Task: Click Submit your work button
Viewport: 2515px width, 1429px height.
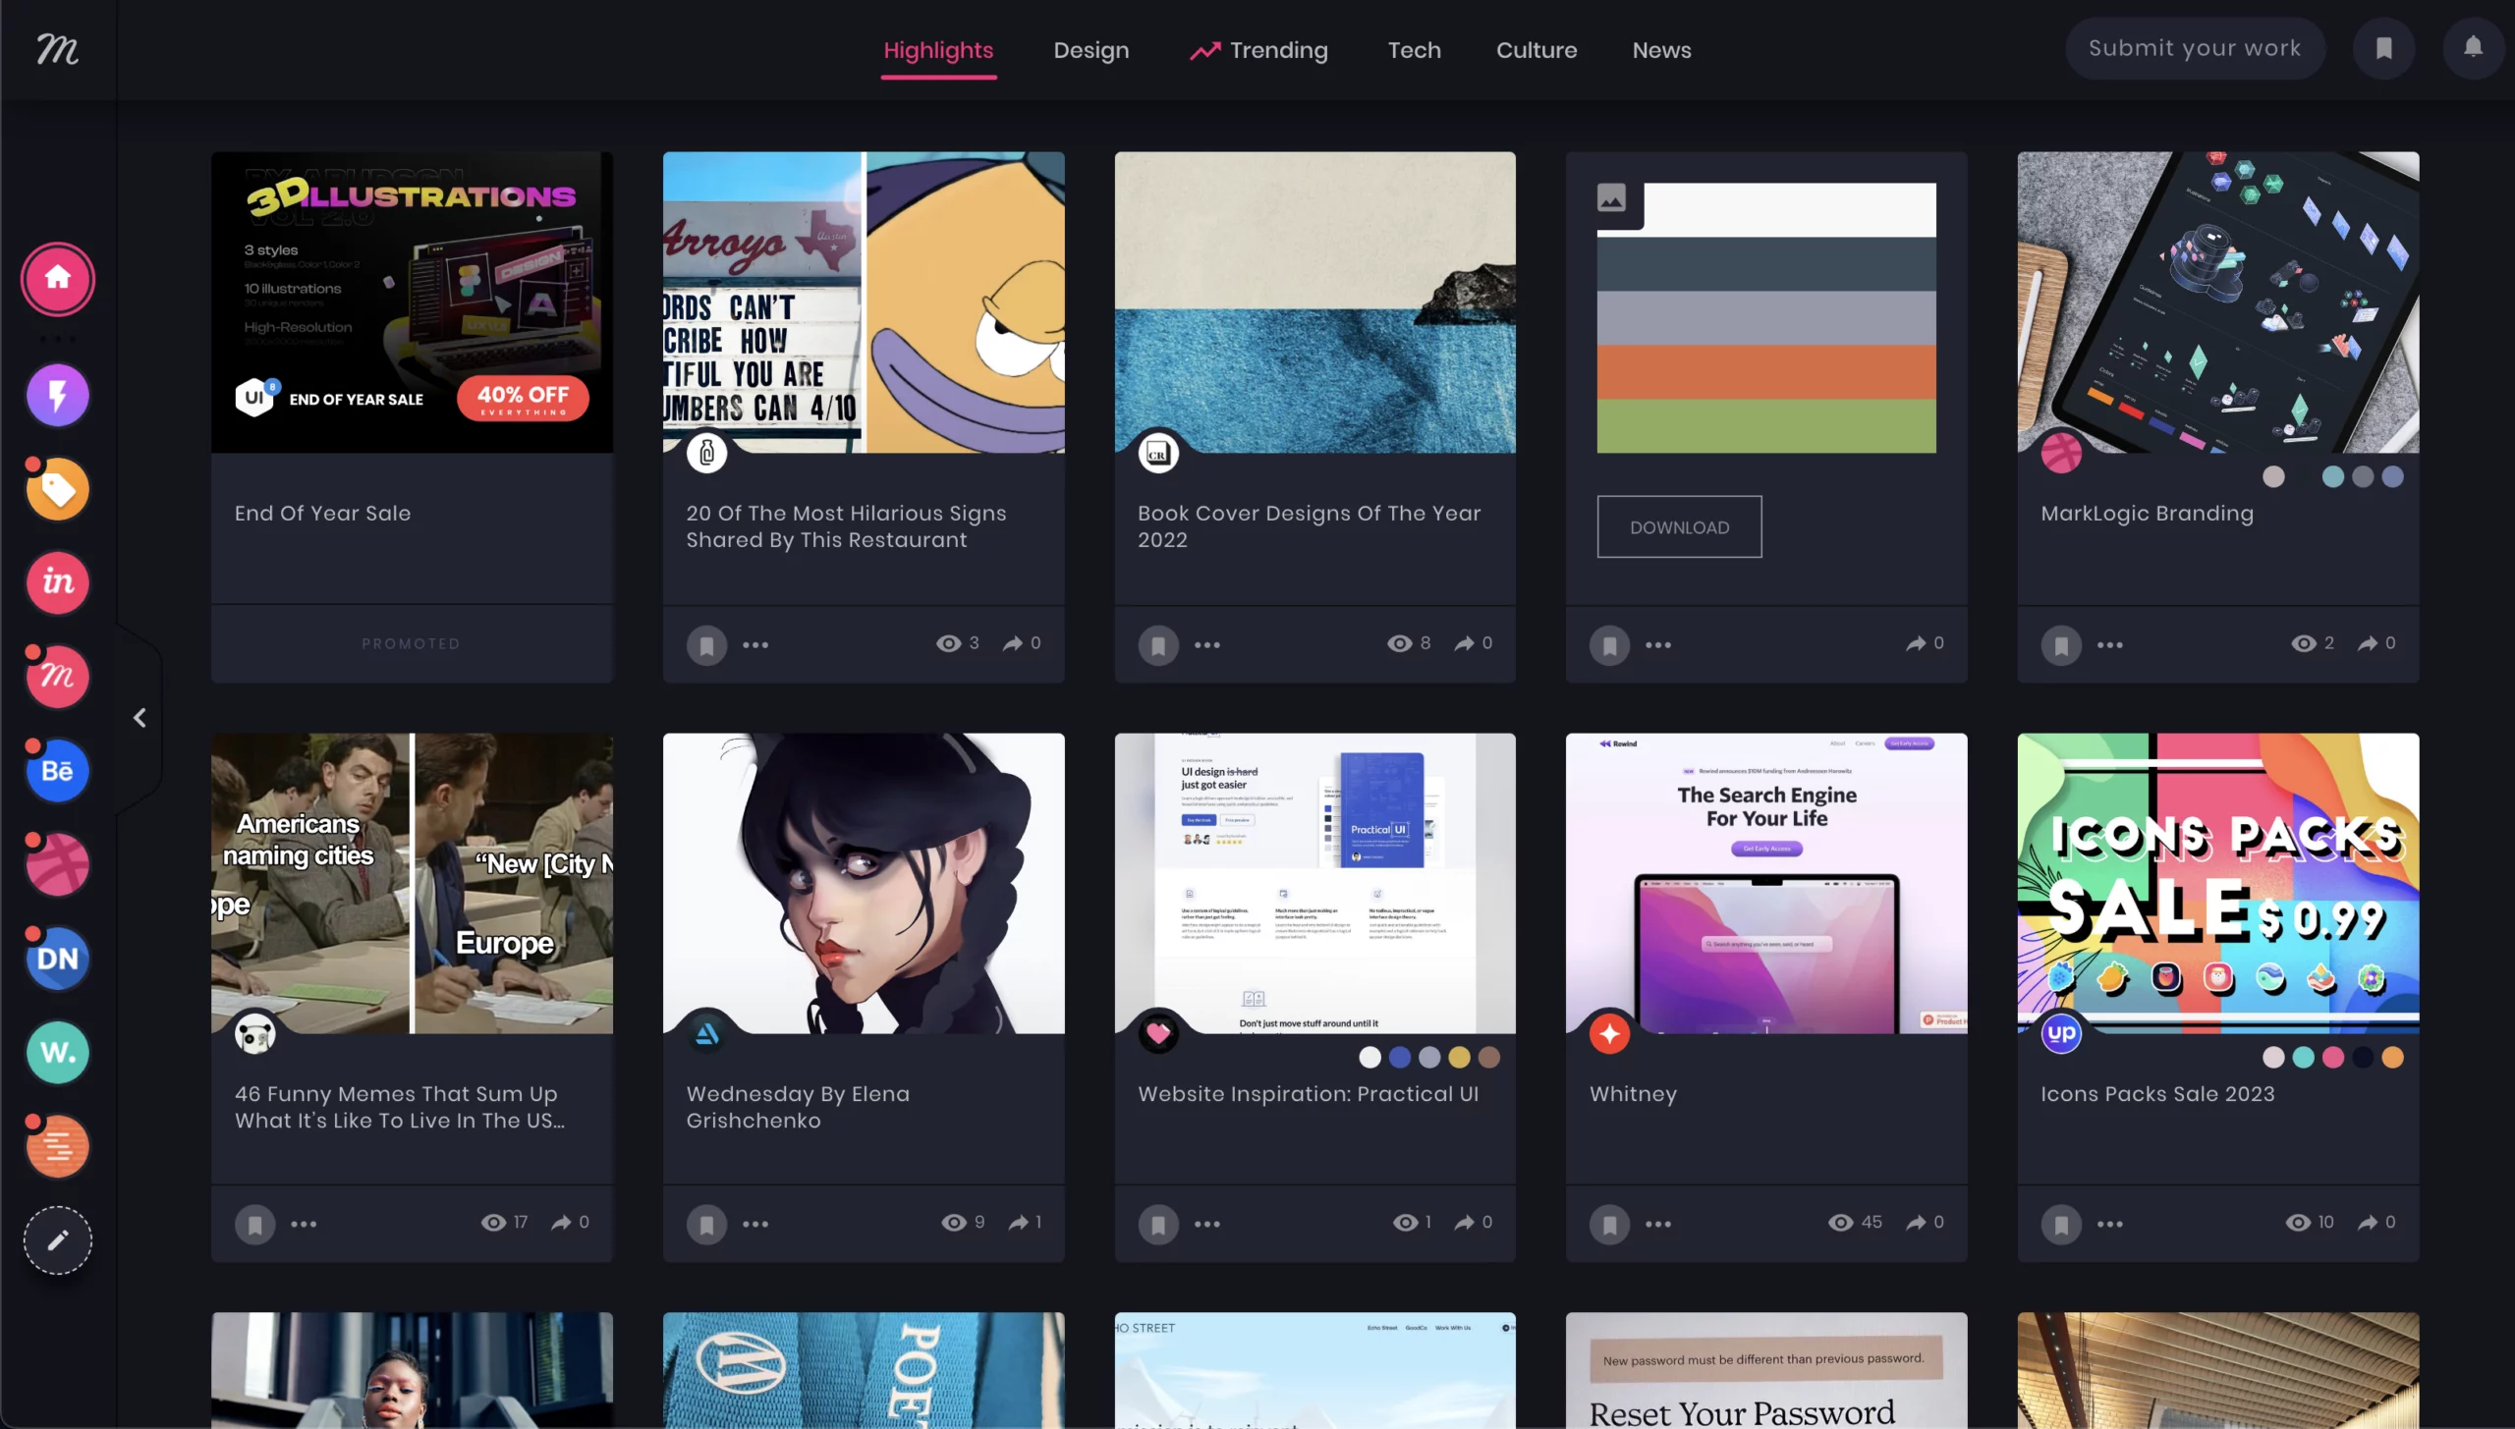Action: point(2194,48)
